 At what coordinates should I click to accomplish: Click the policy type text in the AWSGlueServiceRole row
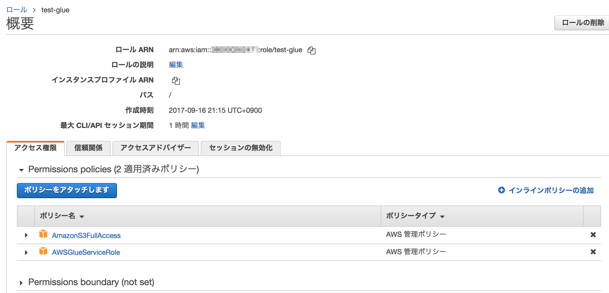416,252
